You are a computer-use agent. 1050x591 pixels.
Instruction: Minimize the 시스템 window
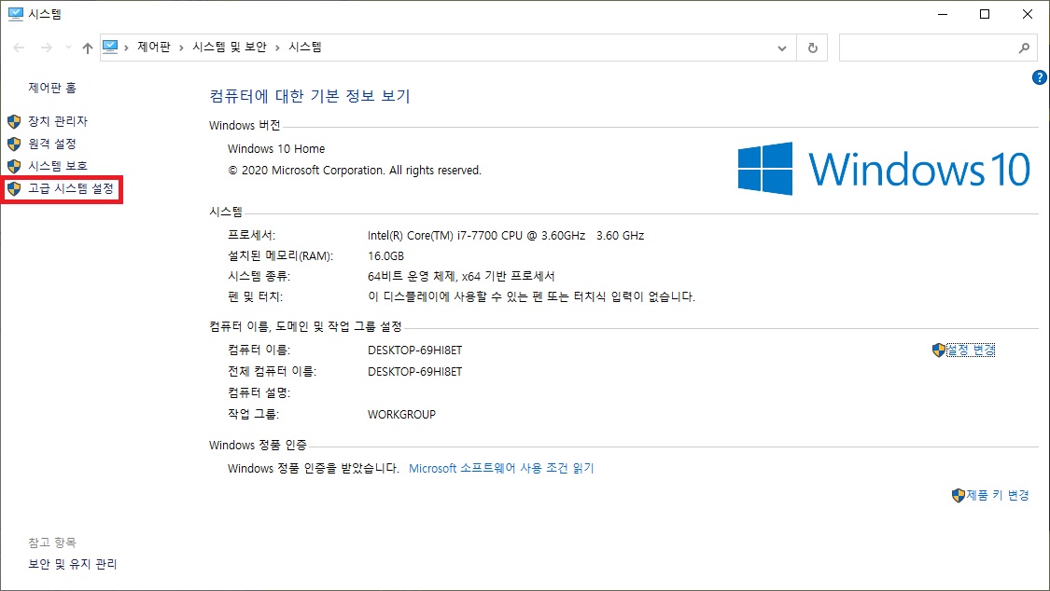pyautogui.click(x=943, y=14)
